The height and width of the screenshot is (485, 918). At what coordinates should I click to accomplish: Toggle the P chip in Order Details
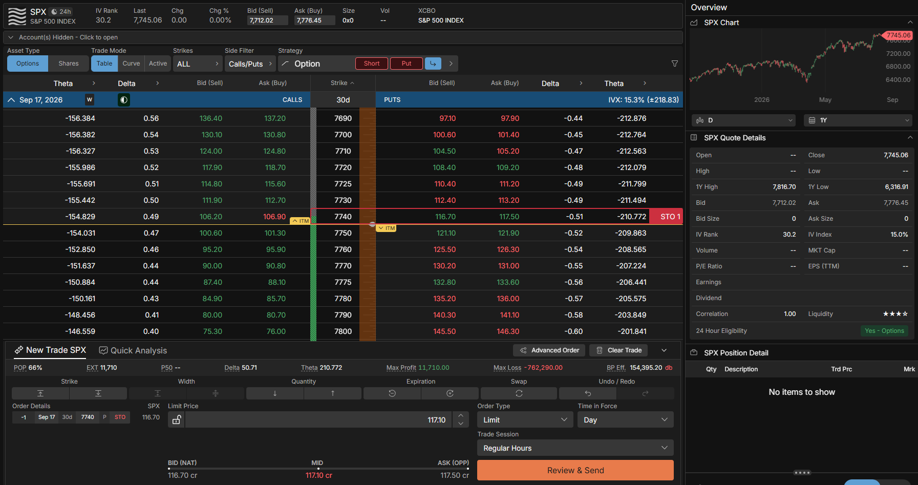tap(104, 417)
